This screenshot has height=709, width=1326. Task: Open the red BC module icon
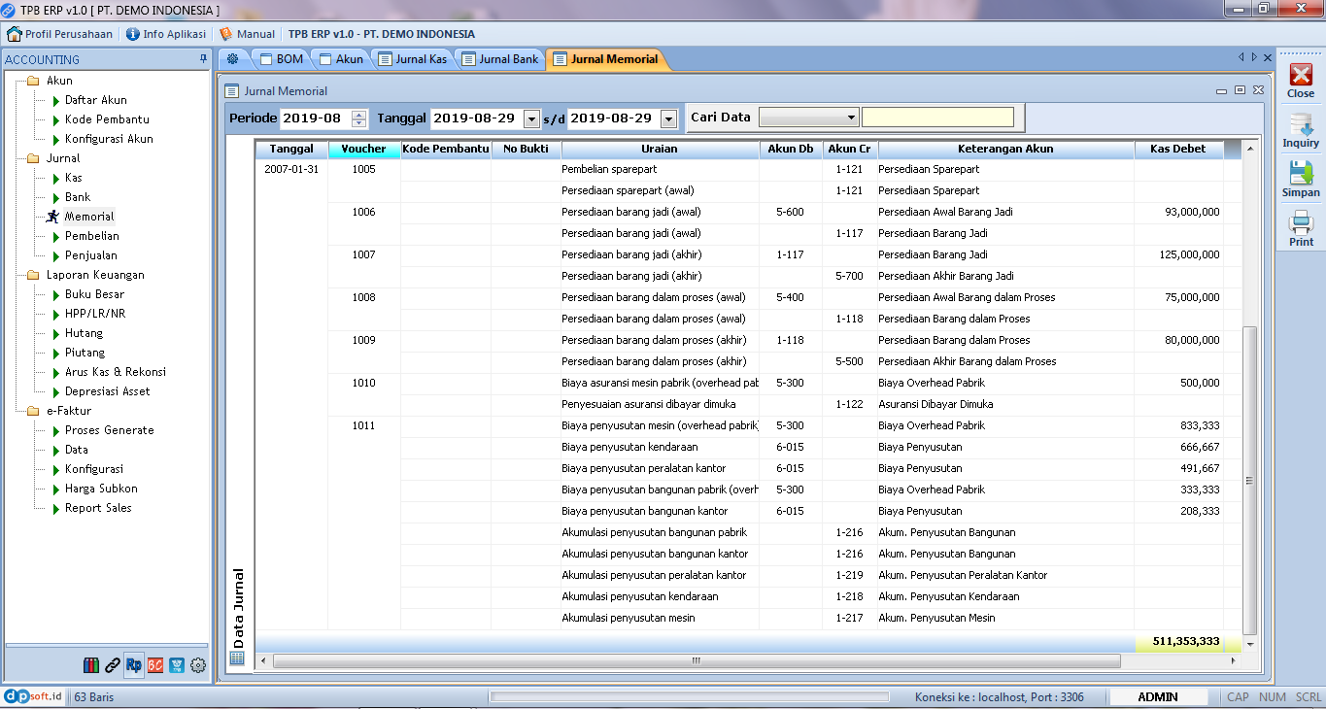(x=155, y=665)
